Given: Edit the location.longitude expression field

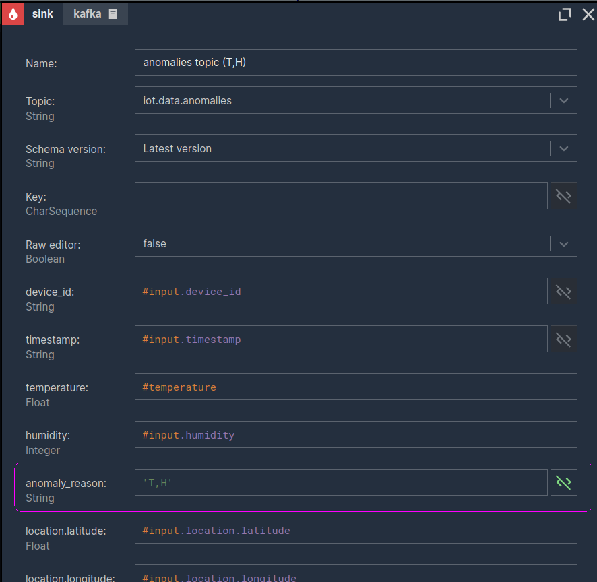Looking at the screenshot, I should coord(356,574).
